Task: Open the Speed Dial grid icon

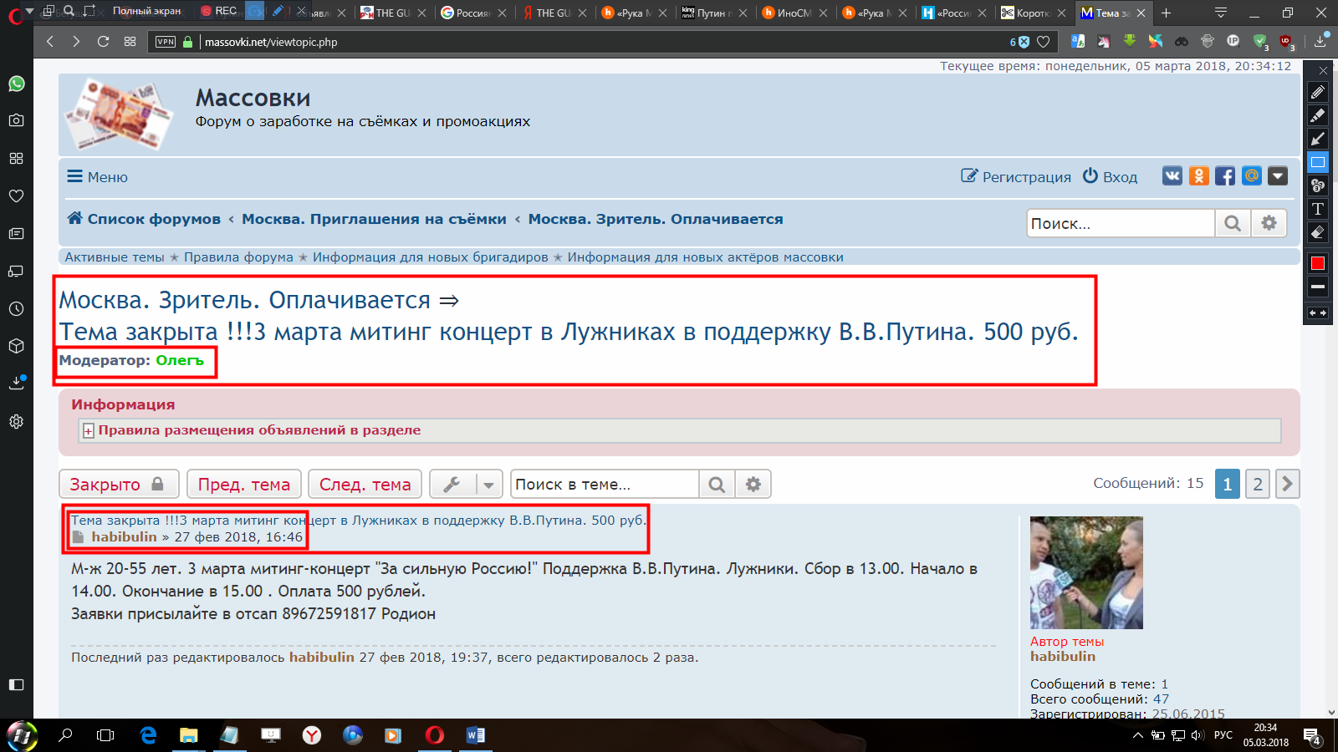Action: pyautogui.click(x=130, y=42)
